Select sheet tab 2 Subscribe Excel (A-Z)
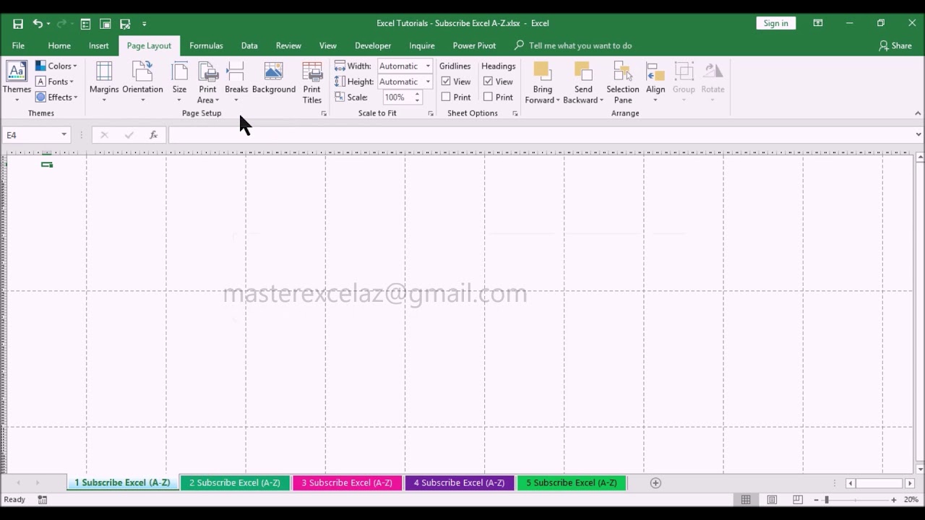The width and height of the screenshot is (925, 520). click(234, 483)
